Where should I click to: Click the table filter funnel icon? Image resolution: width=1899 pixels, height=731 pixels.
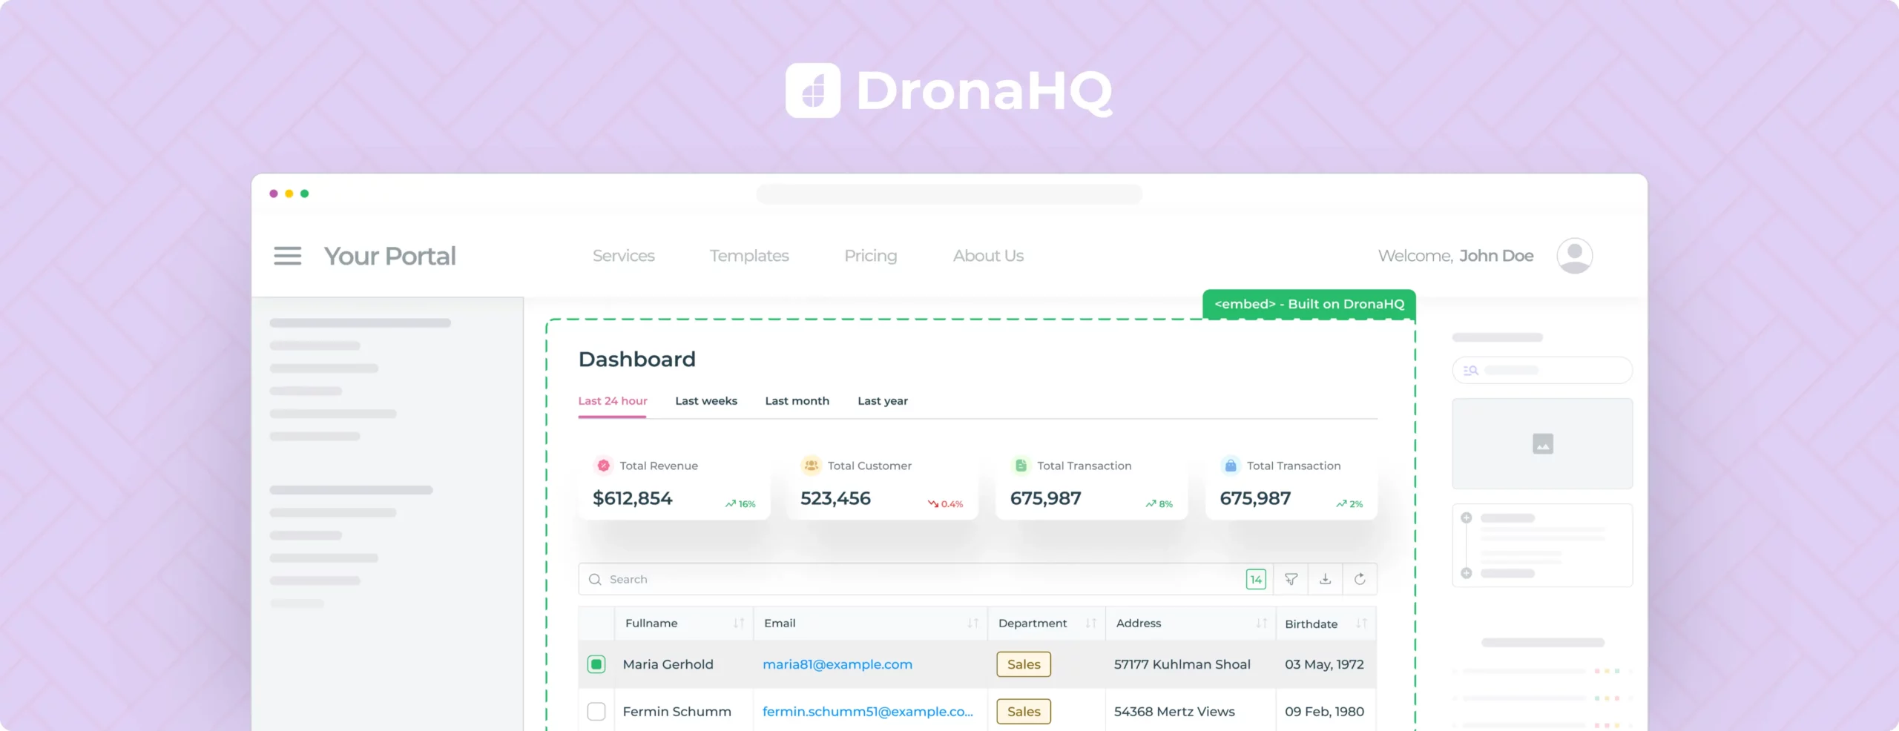1291,579
